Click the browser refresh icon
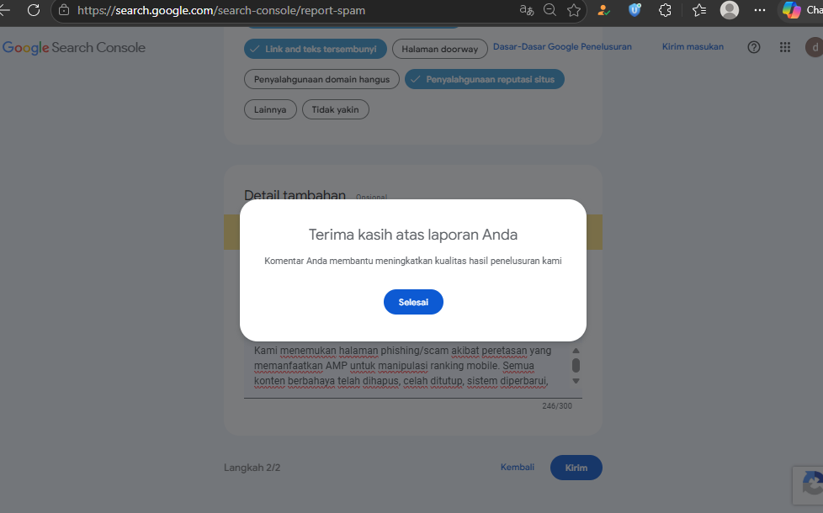The width and height of the screenshot is (823, 513). (x=34, y=10)
